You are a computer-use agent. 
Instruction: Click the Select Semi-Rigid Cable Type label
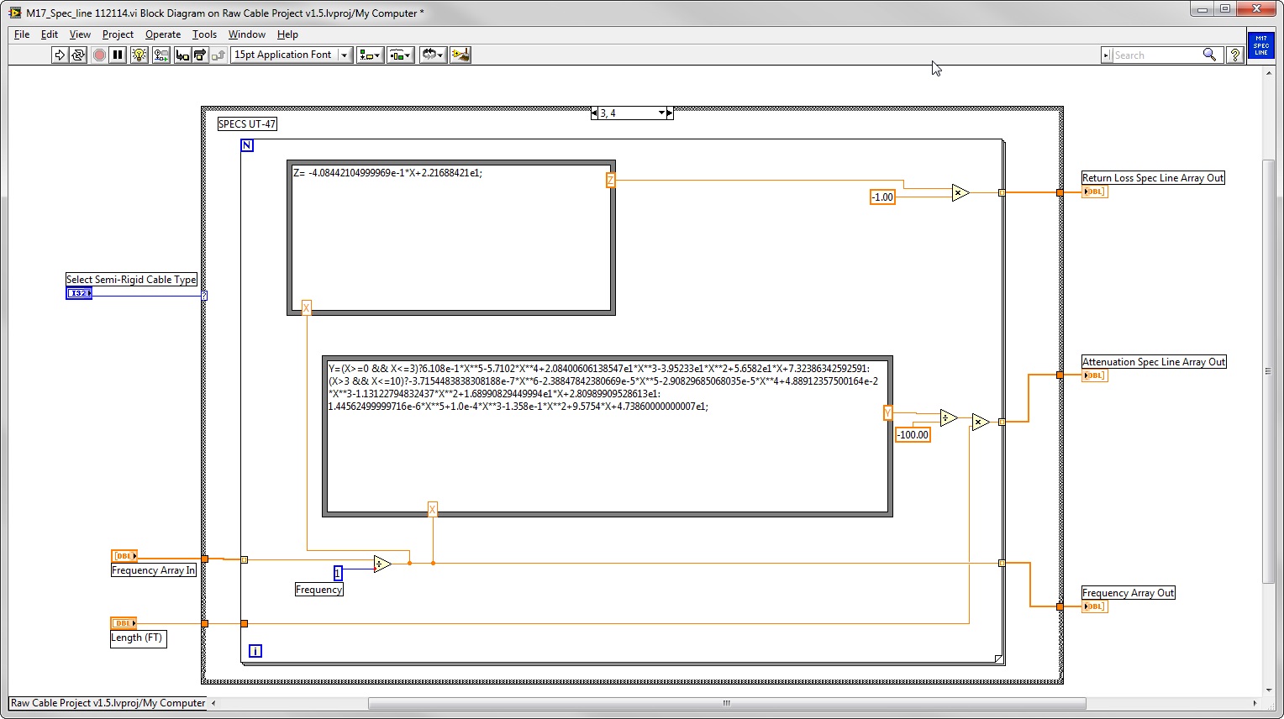click(x=131, y=280)
